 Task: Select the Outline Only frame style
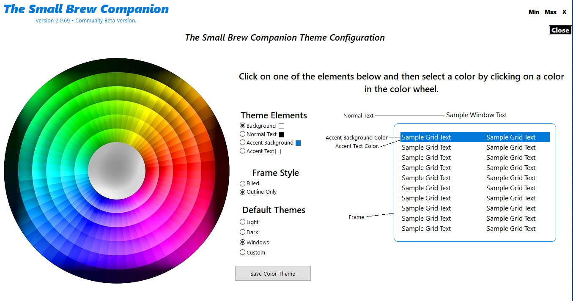pyautogui.click(x=242, y=192)
